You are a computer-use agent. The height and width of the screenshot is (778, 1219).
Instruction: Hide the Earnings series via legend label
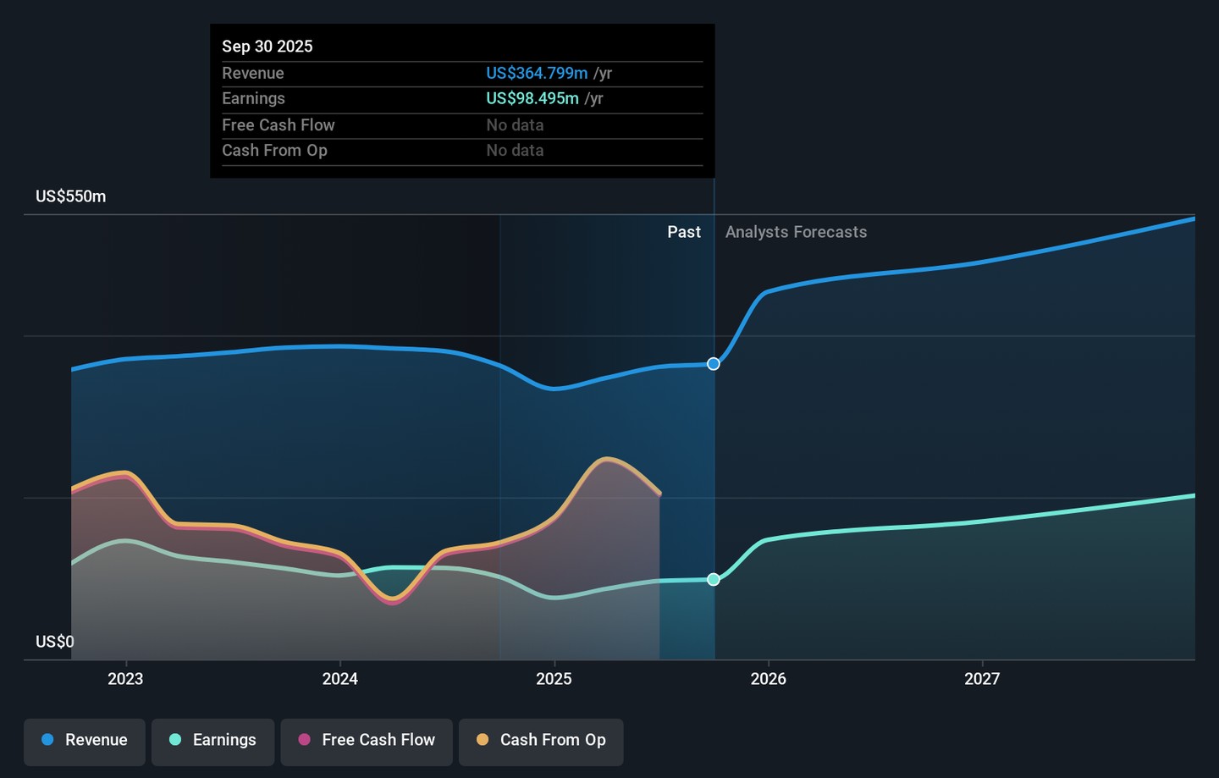coord(223,740)
